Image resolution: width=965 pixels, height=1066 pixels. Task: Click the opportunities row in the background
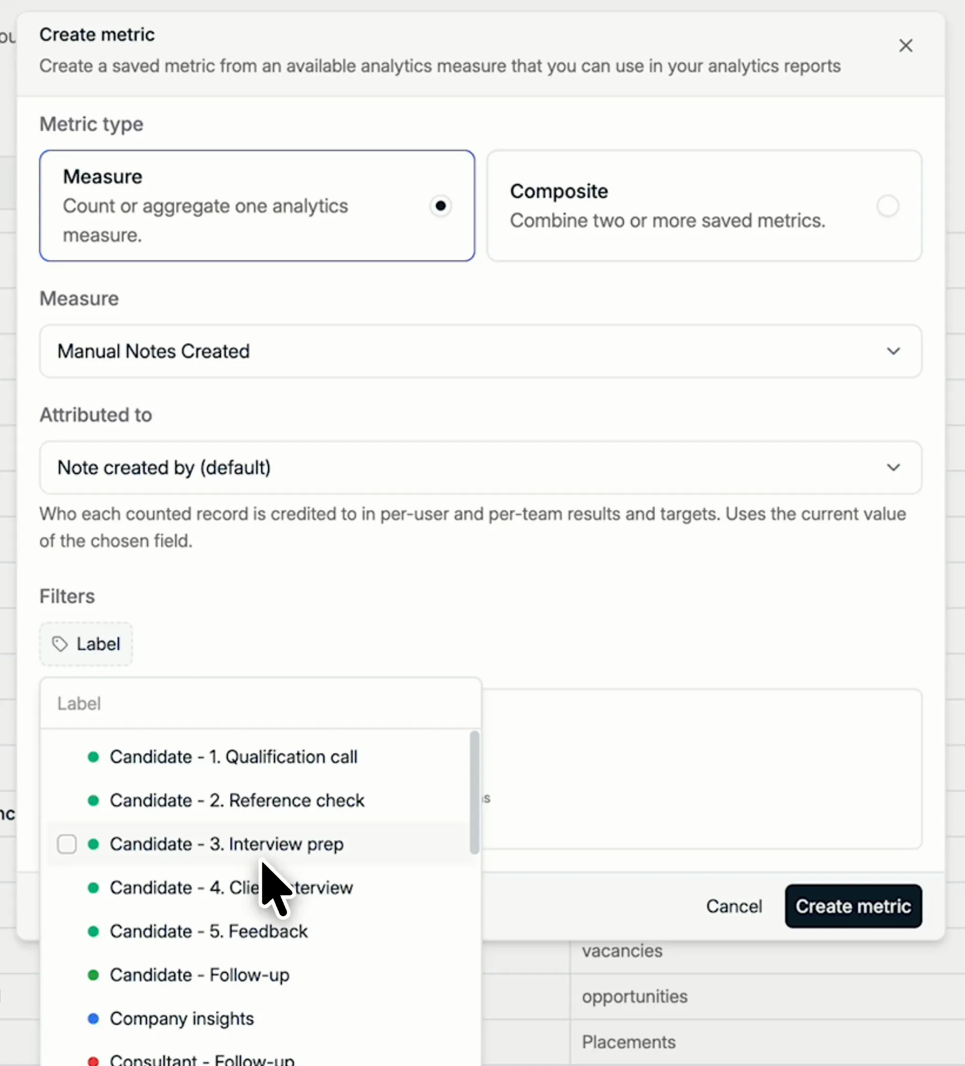pyautogui.click(x=635, y=997)
